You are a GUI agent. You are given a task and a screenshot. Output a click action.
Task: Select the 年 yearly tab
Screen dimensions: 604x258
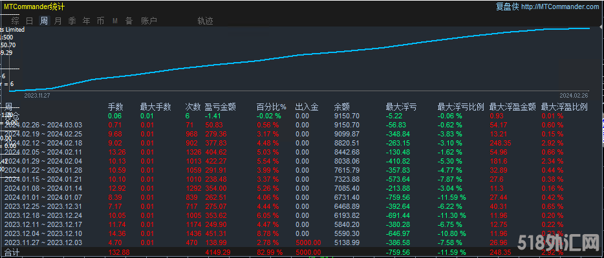coord(86,21)
